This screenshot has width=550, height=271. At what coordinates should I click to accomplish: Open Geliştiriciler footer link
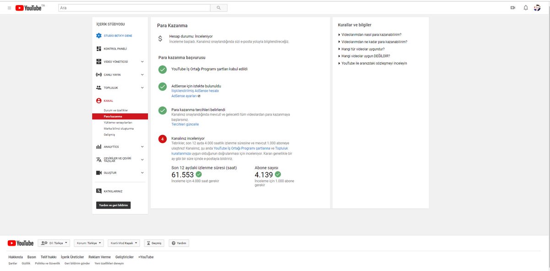pyautogui.click(x=125, y=257)
